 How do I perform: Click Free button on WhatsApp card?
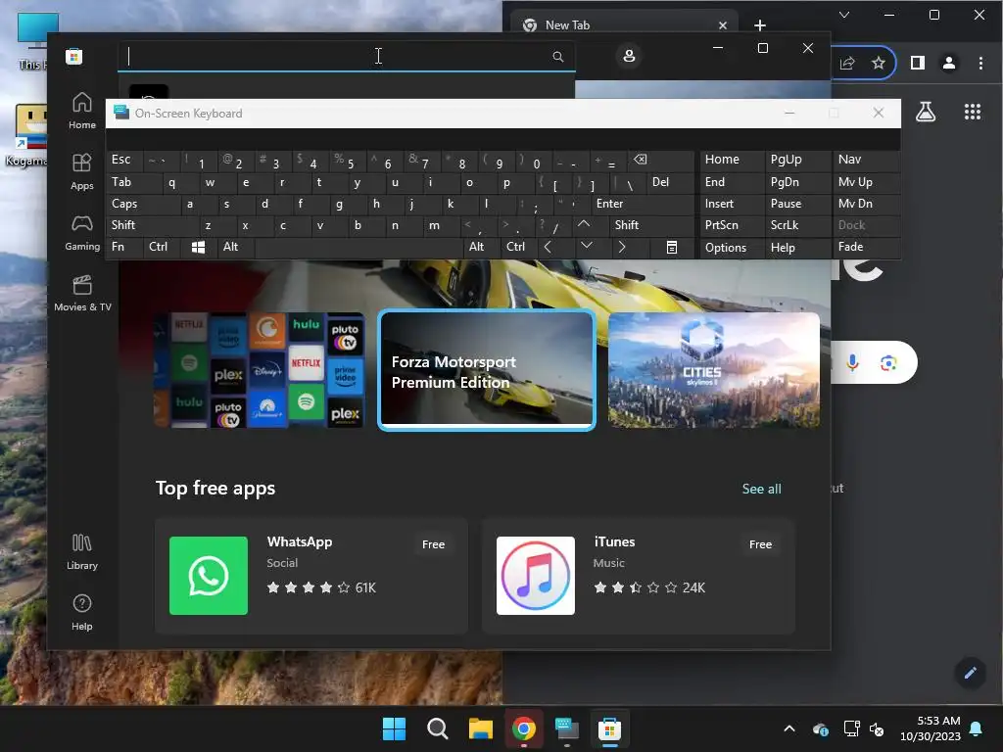[433, 544]
